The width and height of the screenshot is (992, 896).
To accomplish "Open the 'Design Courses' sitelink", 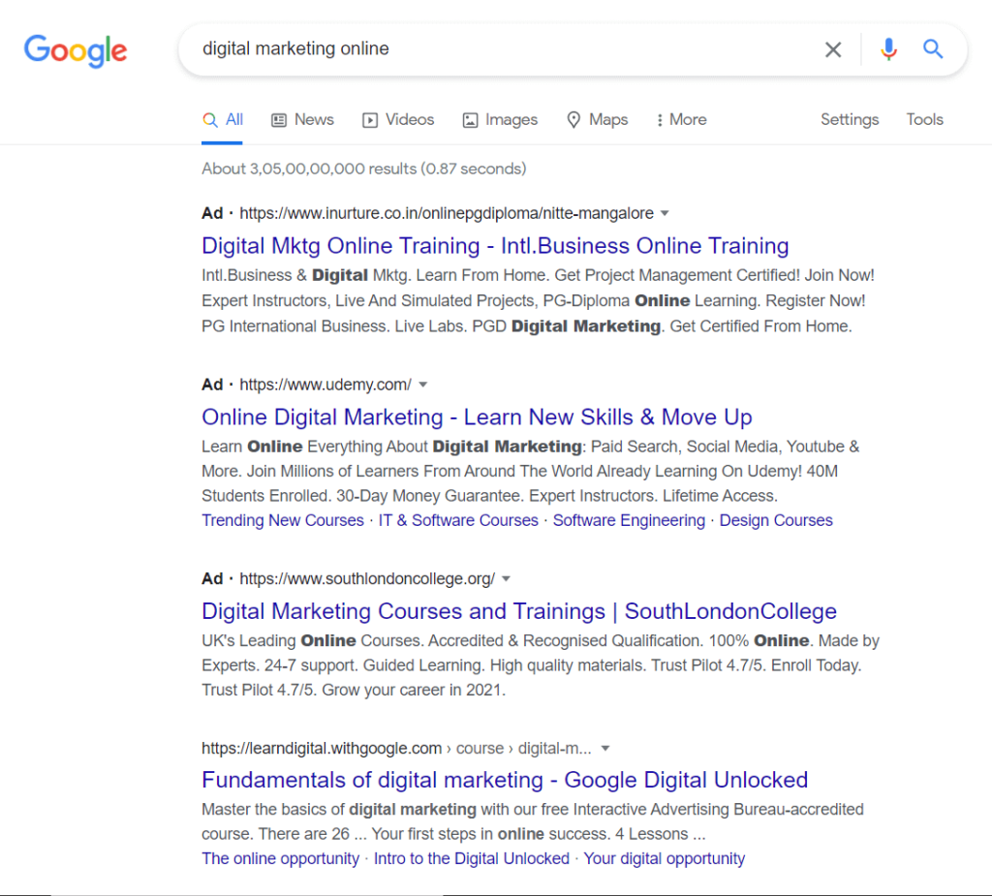I will pos(776,520).
